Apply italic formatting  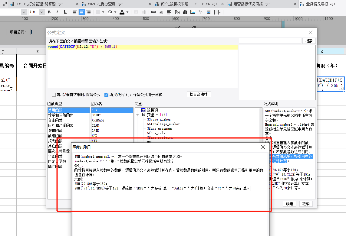(57, 12)
